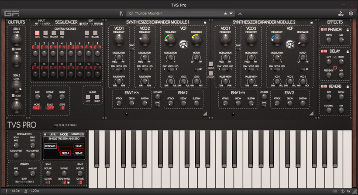Click sequencer step 1 note display C3
Image resolution: width=358 pixels, height=195 pixels.
[35, 47]
